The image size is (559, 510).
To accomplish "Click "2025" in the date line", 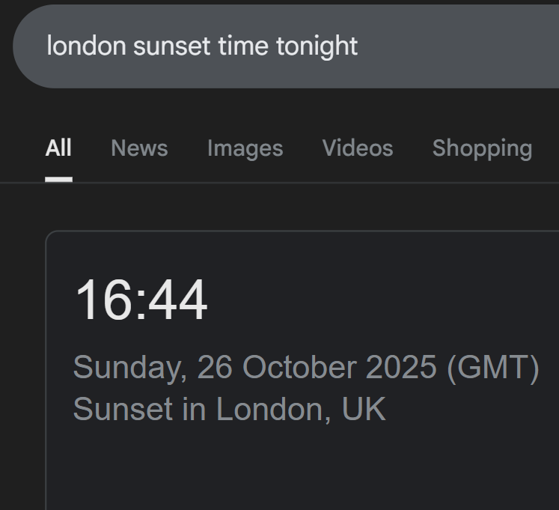I will (400, 368).
